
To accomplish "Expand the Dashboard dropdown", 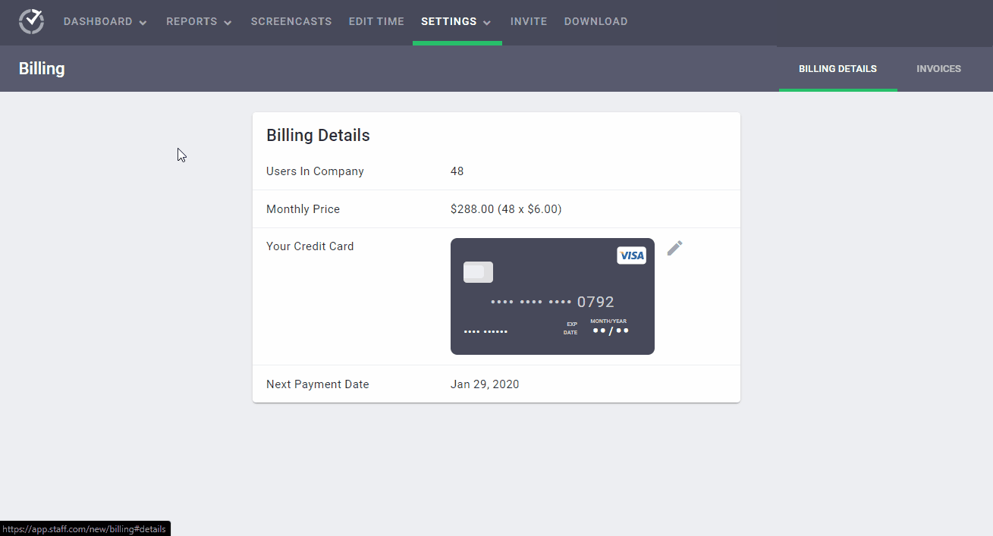I will pos(105,22).
